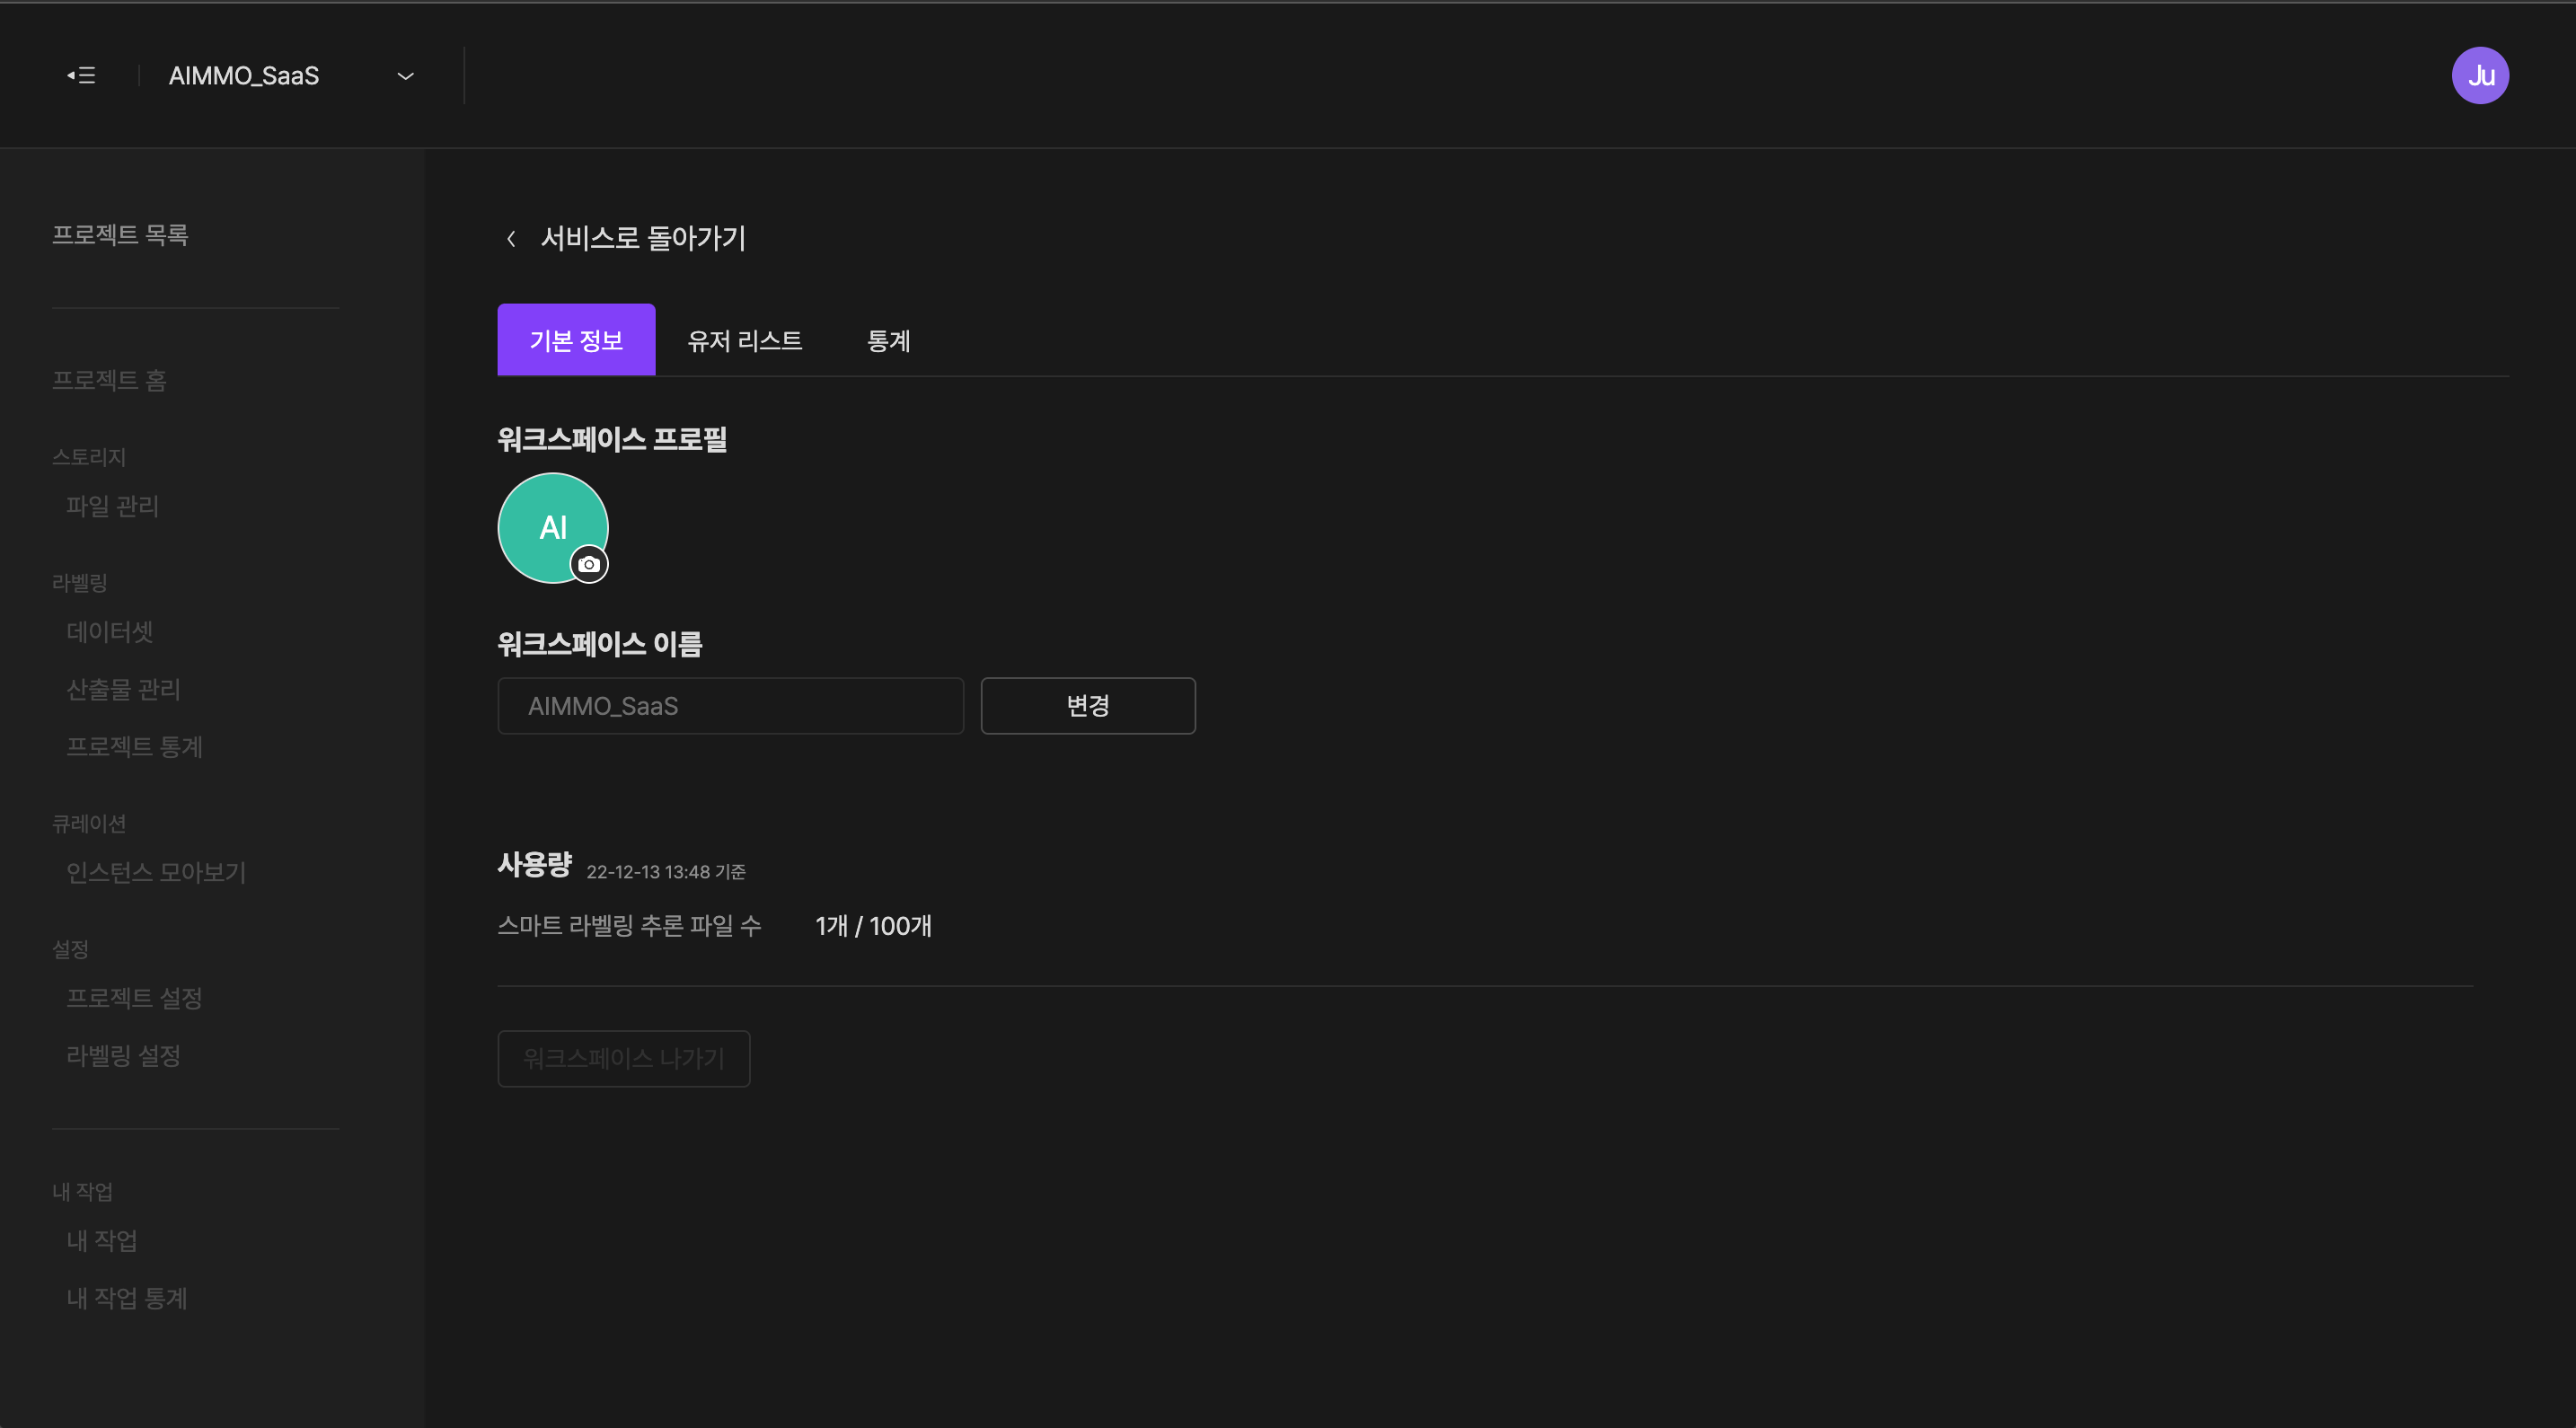Open the AIMMO_SaaS workspace dropdown
Screen dimensions: 2576x1428
[291, 76]
